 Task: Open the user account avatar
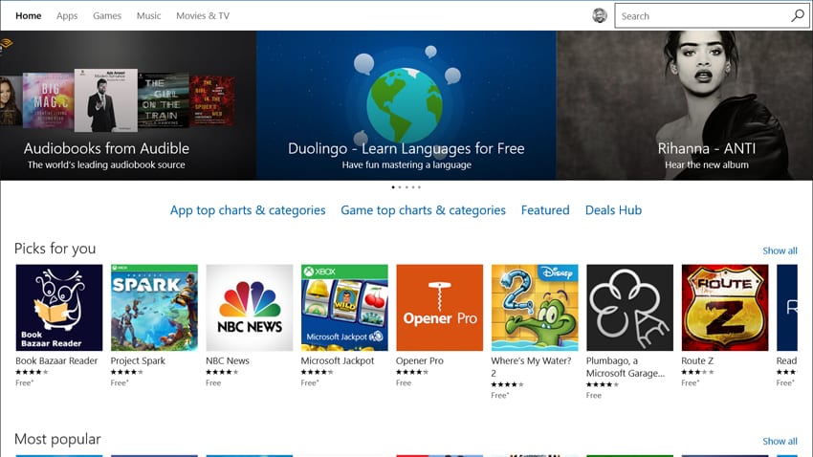pyautogui.click(x=600, y=15)
